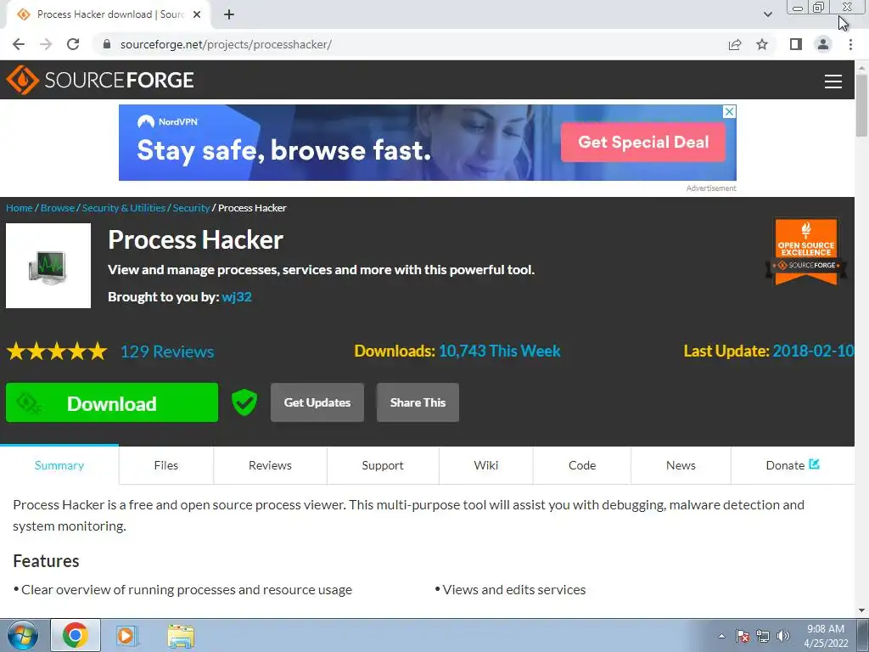Click the green Download button
The height and width of the screenshot is (652, 869).
[112, 402]
